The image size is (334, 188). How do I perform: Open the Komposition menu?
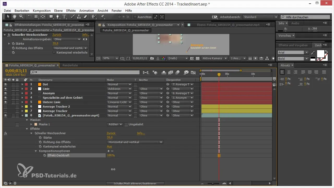42,11
